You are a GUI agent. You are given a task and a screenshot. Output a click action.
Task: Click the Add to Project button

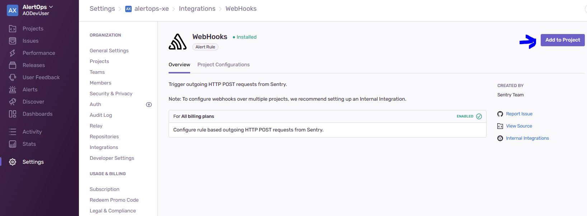(x=562, y=40)
